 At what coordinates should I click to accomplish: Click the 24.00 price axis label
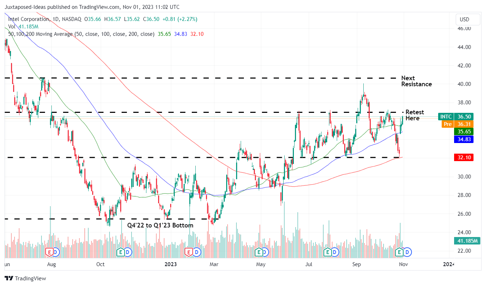coord(464,232)
